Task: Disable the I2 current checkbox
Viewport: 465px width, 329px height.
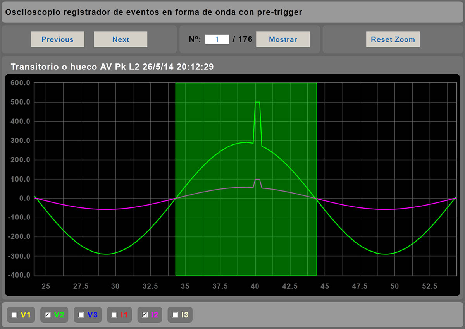Action: click(x=145, y=315)
